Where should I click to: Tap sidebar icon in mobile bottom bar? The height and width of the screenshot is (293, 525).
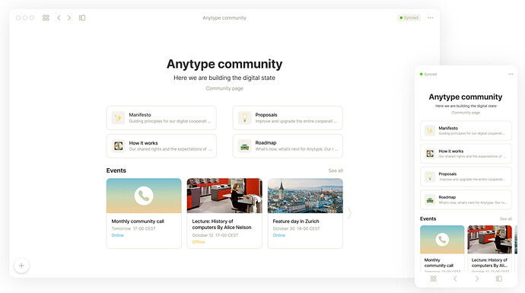click(x=499, y=279)
